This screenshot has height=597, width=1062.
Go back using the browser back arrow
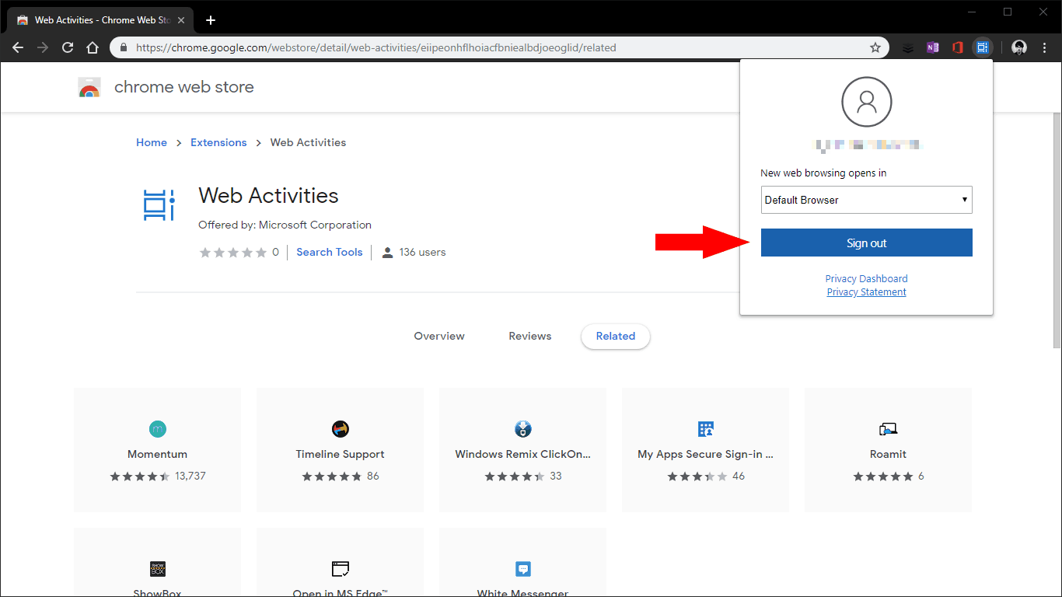click(x=18, y=47)
